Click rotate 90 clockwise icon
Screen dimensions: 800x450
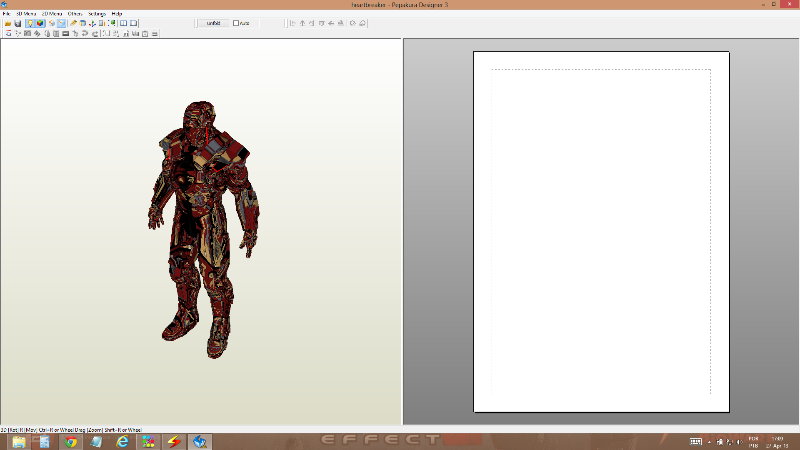[x=362, y=23]
